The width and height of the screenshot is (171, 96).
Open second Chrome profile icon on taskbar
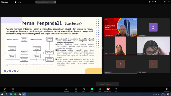point(20,94)
